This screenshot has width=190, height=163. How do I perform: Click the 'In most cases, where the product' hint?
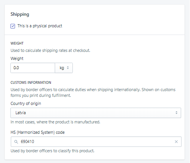(x=55, y=122)
